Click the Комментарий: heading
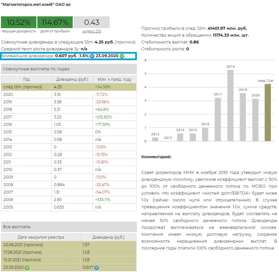The image size is (279, 272). point(156,157)
